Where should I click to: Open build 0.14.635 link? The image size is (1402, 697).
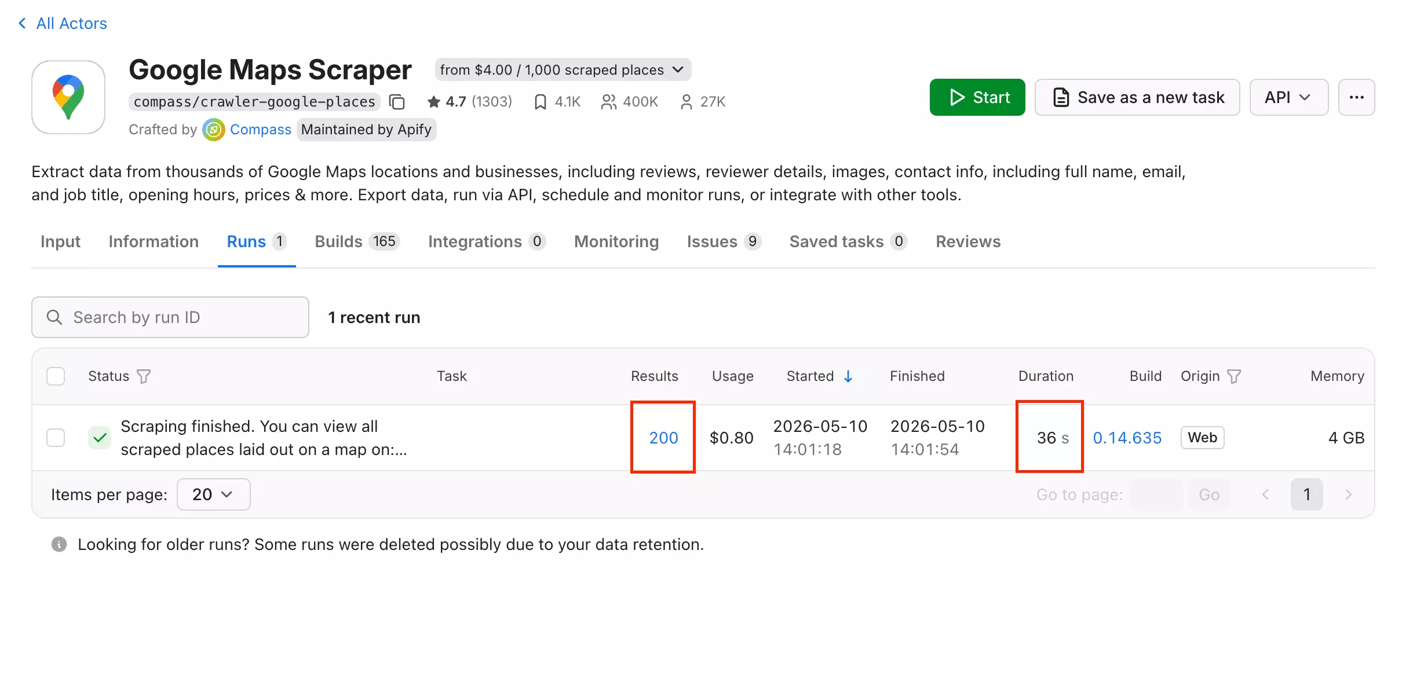click(x=1127, y=438)
